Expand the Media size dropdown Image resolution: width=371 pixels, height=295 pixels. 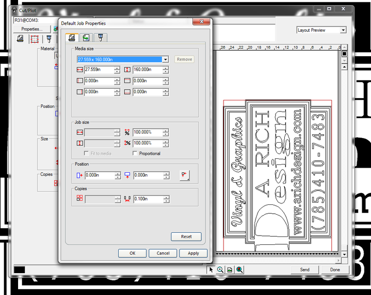[166, 59]
